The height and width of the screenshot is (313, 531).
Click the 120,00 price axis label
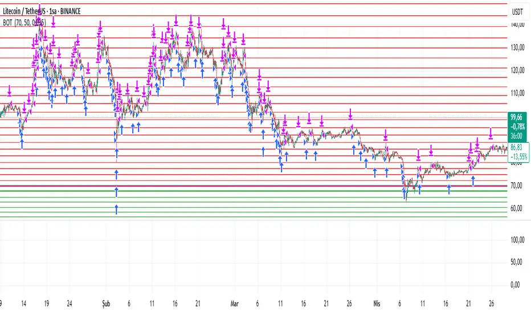coord(517,71)
